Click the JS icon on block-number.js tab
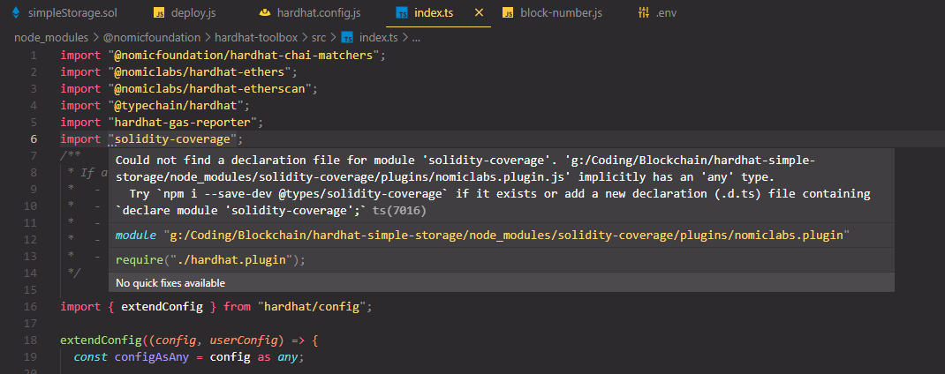 tap(508, 12)
